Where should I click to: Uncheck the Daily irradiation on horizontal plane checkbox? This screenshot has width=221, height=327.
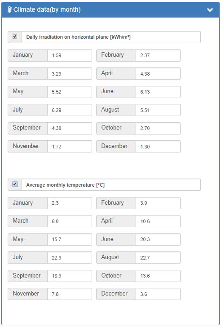[15, 37]
